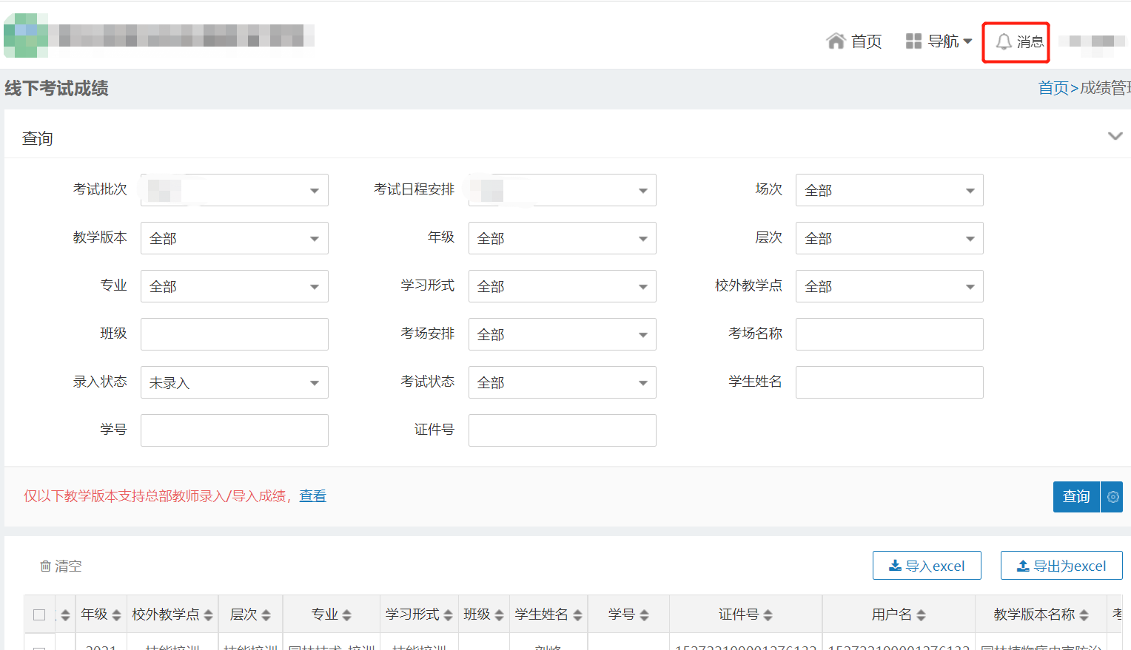The height and width of the screenshot is (650, 1131).
Task: Expand the 考试状态 dropdown
Action: click(562, 383)
